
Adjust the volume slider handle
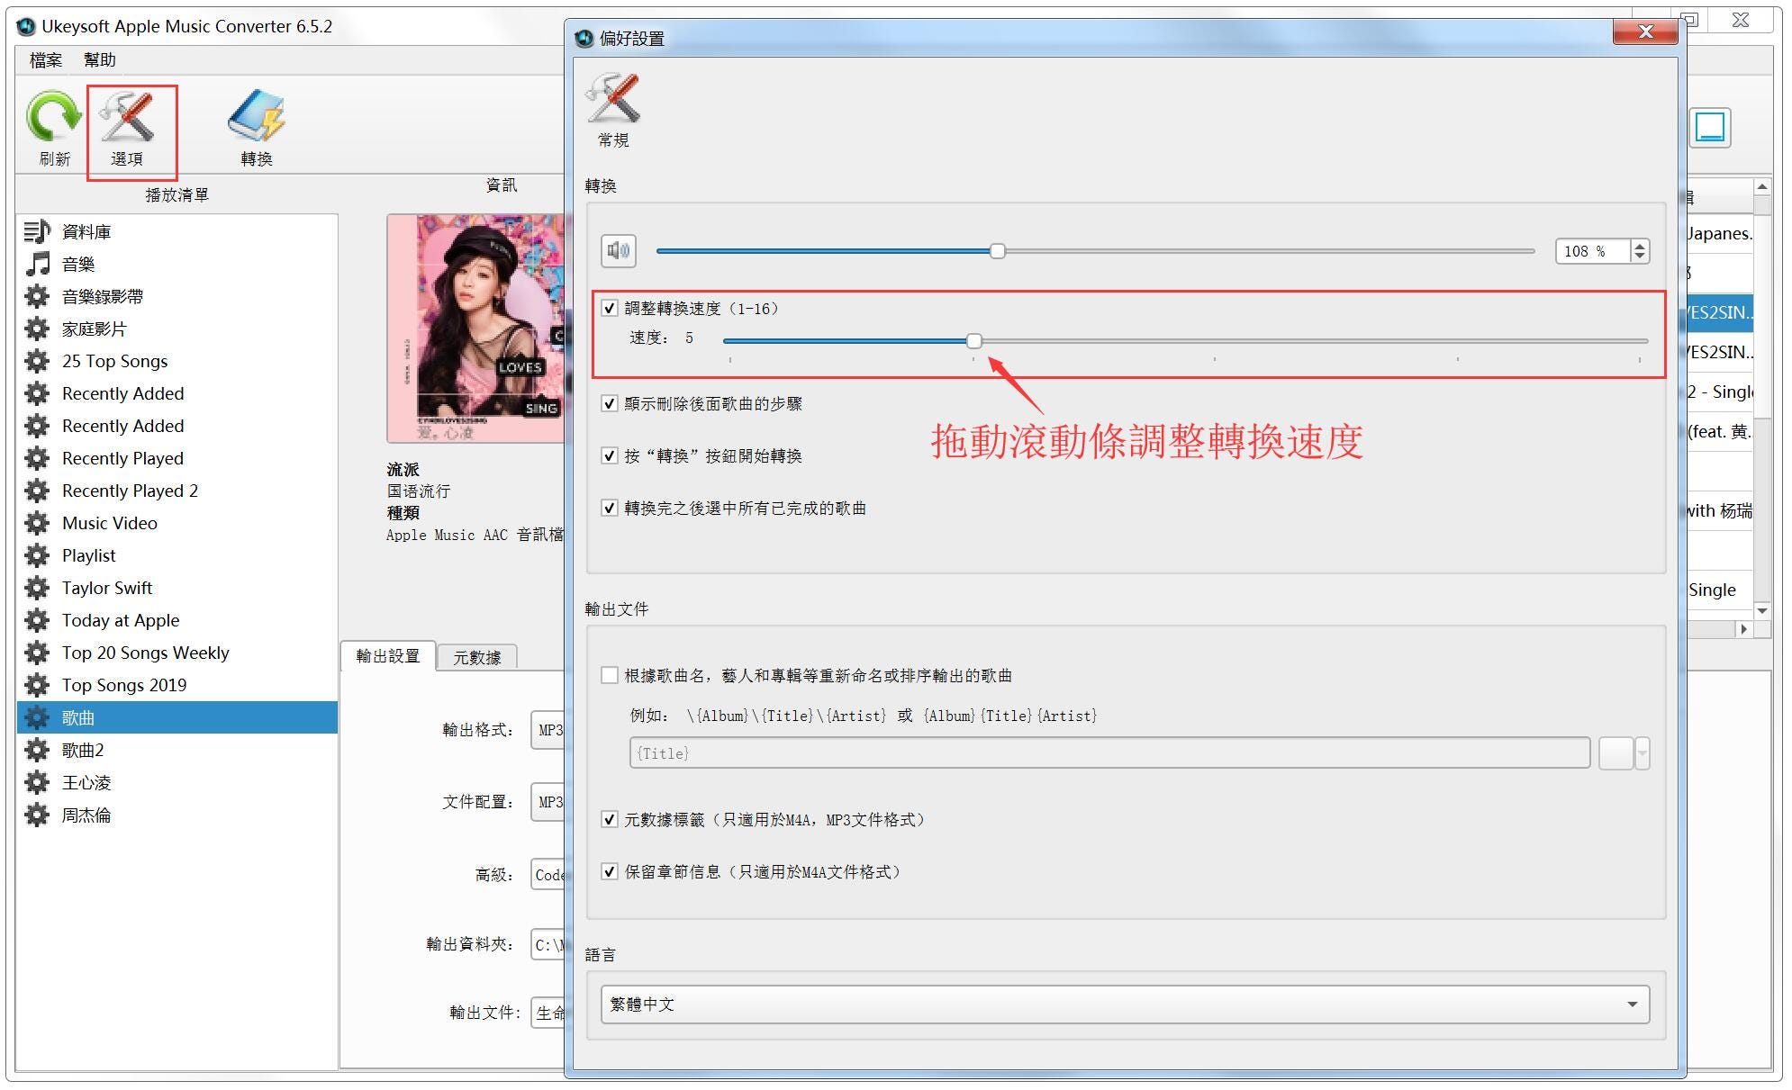tap(997, 251)
